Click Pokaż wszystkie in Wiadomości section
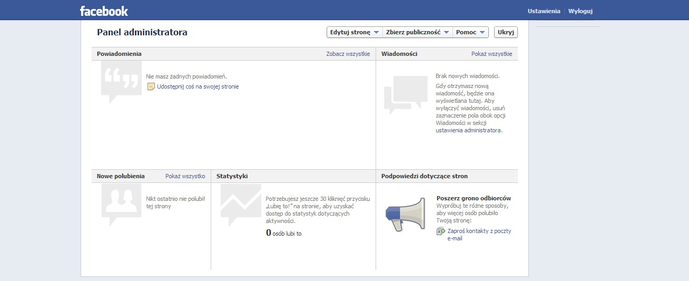 [x=491, y=54]
